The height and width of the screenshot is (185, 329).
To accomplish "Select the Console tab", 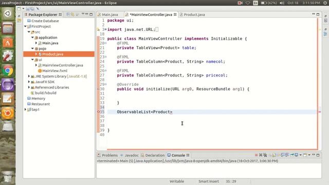I will pyautogui.click(x=178, y=155).
